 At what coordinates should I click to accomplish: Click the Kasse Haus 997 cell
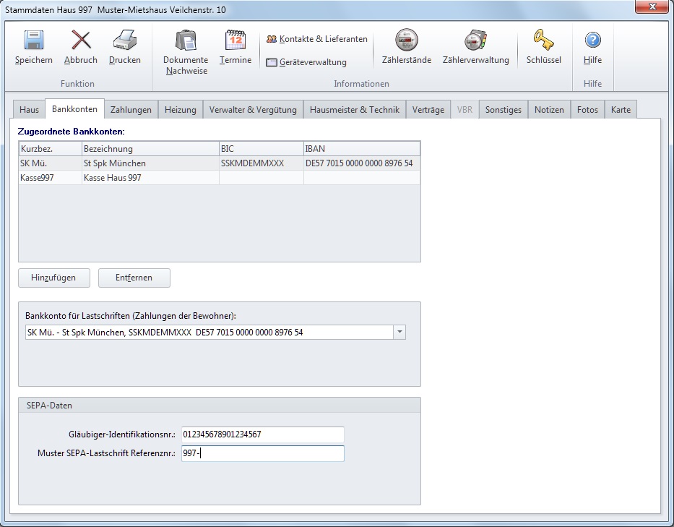pos(150,178)
